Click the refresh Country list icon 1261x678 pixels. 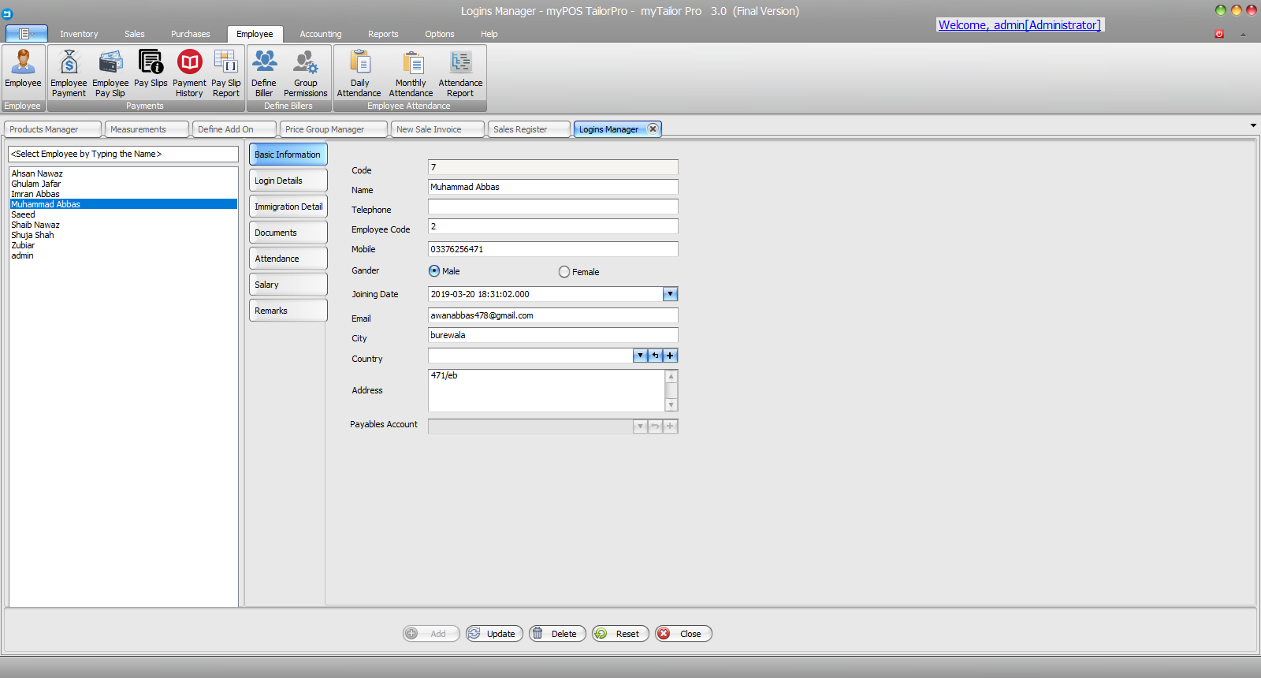click(655, 356)
